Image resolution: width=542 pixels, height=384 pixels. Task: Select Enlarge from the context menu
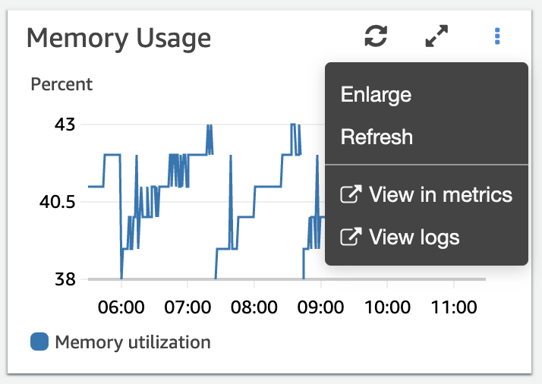pyautogui.click(x=376, y=95)
